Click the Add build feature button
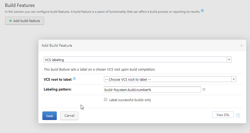 [25, 21]
